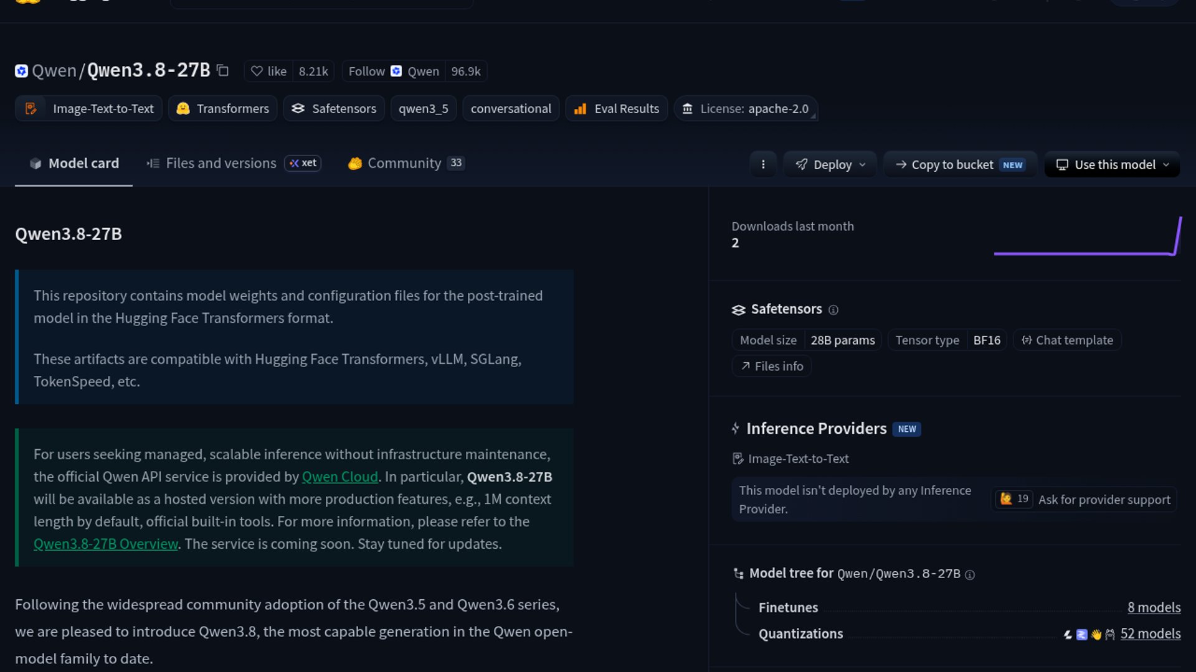Click the 19 reactions badge

(x=1014, y=499)
